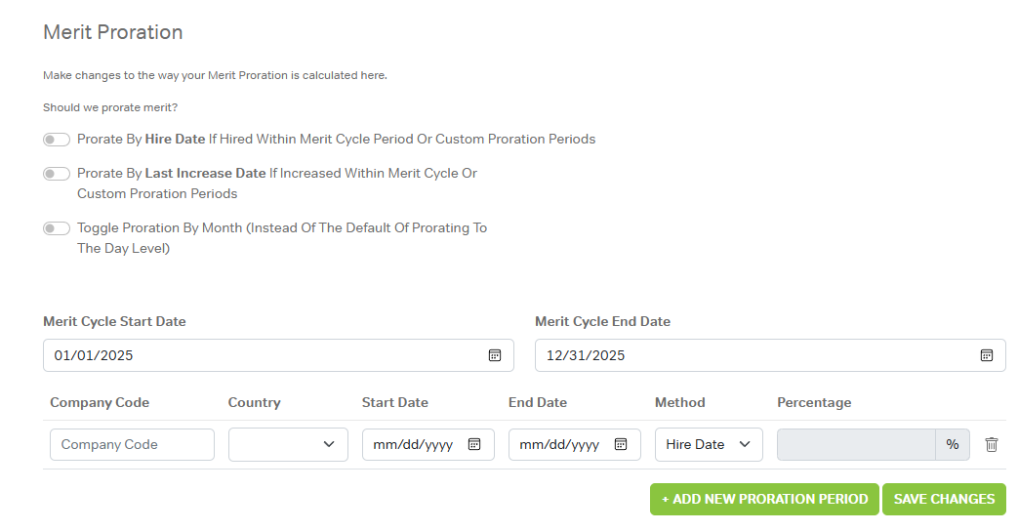
Task: Select the 01/01/2025 date text
Action: [x=94, y=355]
